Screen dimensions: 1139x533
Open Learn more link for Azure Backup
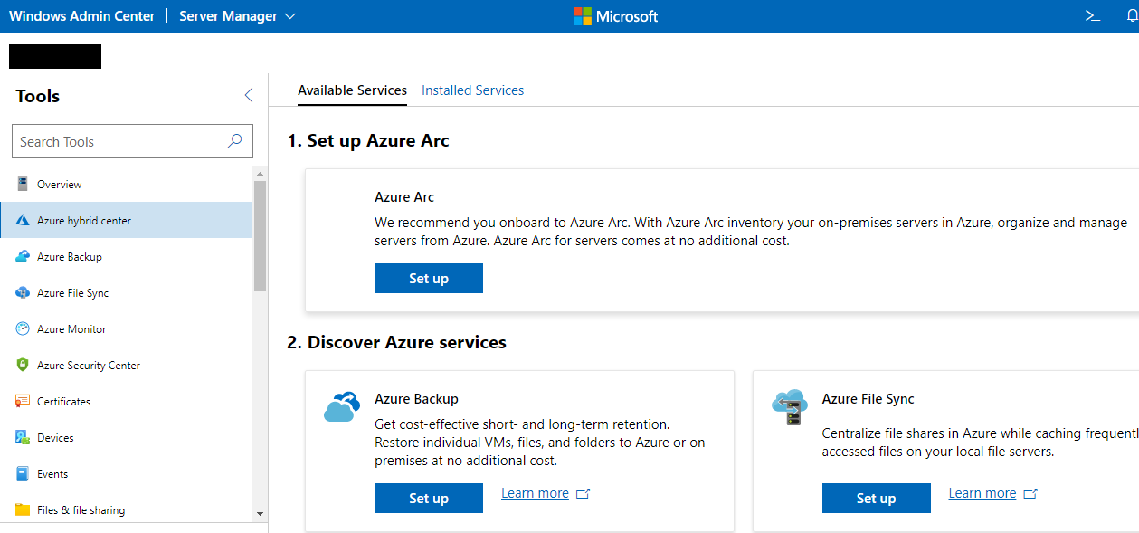[x=535, y=493]
